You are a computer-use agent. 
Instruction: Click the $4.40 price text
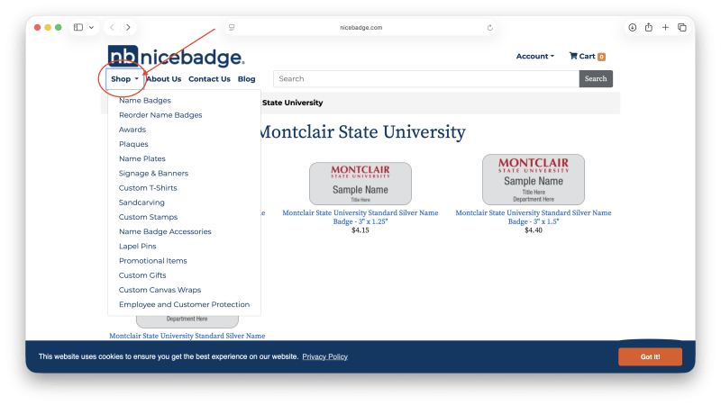pos(534,230)
